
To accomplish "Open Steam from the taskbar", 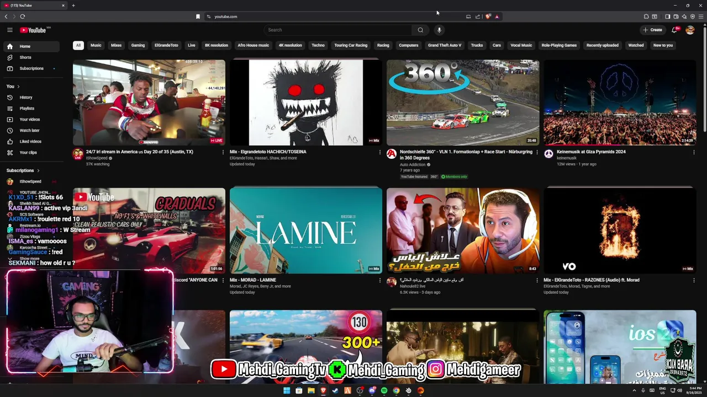I will tap(335, 390).
